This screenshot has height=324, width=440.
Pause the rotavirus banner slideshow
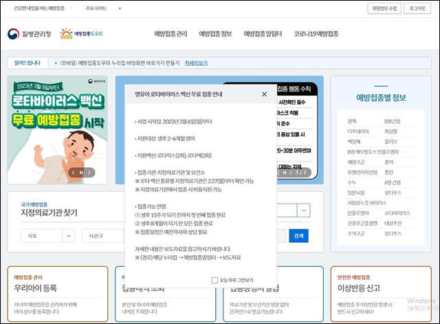[x=81, y=173]
